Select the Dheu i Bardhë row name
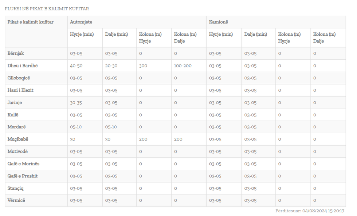Screen dimensions: 357x216 click(23, 66)
